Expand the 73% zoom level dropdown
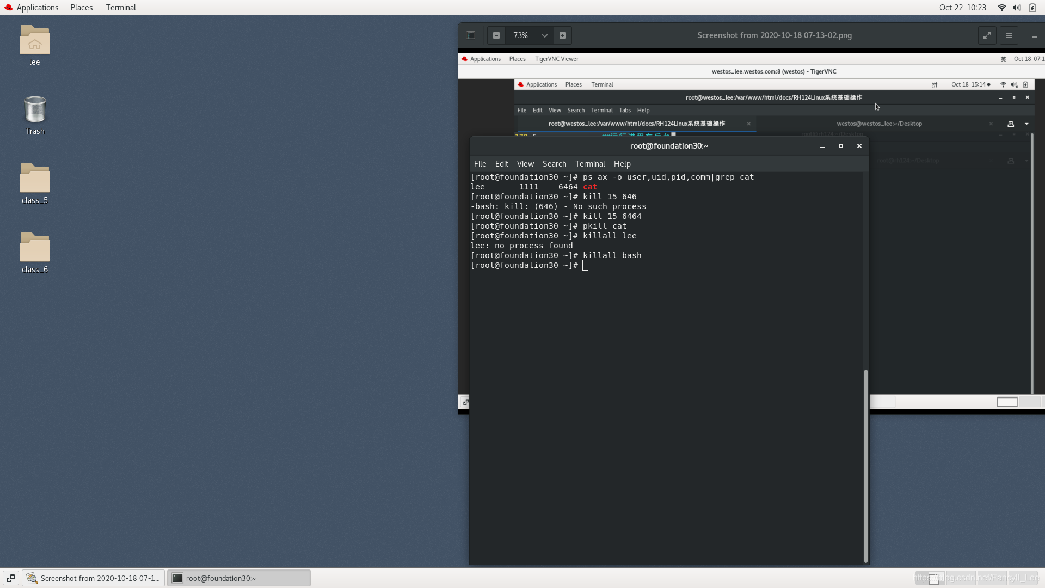 544,35
